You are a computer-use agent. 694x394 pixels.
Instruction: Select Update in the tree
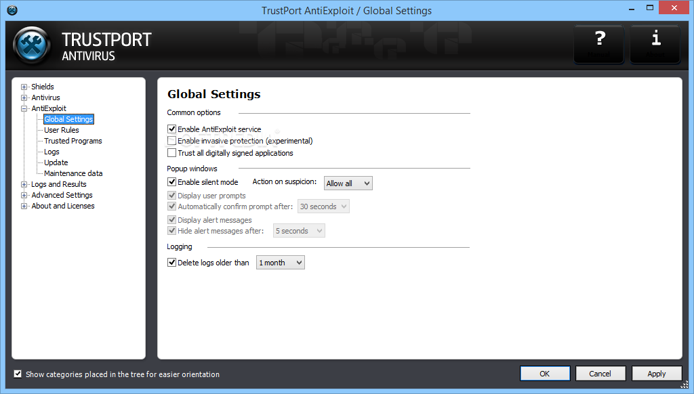[x=56, y=162]
